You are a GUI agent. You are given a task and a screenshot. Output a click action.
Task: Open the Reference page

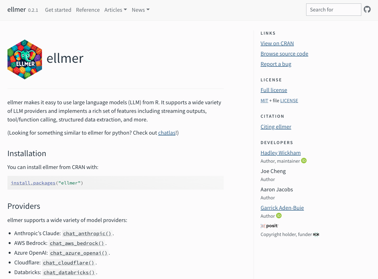point(88,10)
